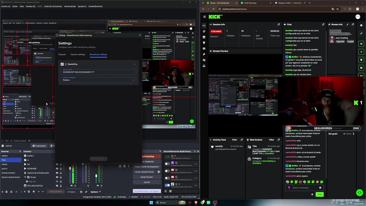Toggle the second YouTube ZaensMvp output switch
The image size is (366, 206).
tap(167, 178)
